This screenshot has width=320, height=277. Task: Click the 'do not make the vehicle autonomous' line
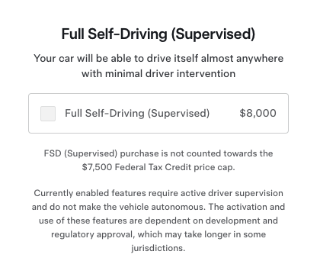pos(158,207)
